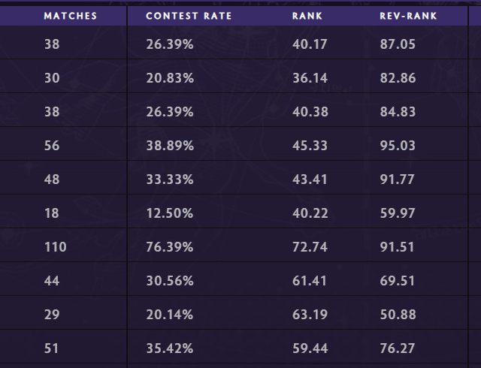Click the rev-rank value 59.97
The width and height of the screenshot is (481, 368).
[398, 213]
